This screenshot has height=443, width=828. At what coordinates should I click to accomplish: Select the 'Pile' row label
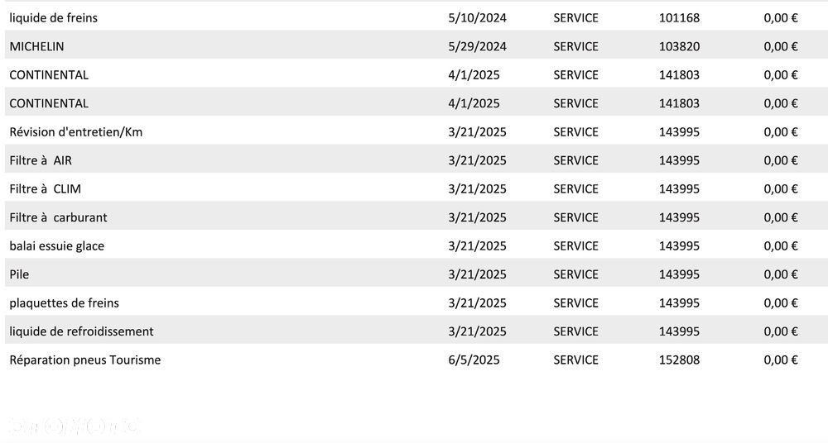[19, 274]
